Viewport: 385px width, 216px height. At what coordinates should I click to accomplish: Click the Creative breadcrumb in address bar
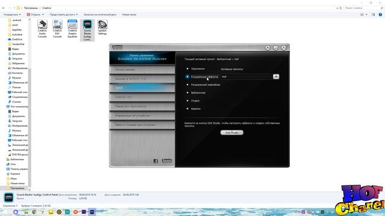point(46,8)
